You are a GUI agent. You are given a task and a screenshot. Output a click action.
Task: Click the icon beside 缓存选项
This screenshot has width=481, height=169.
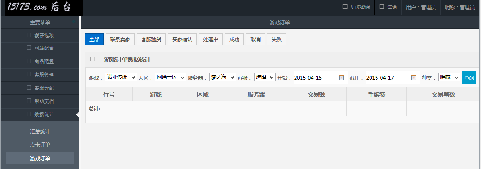(29, 35)
